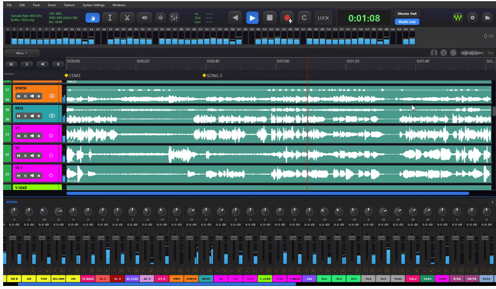
Task: Open the Options menu
Action: 69,5
